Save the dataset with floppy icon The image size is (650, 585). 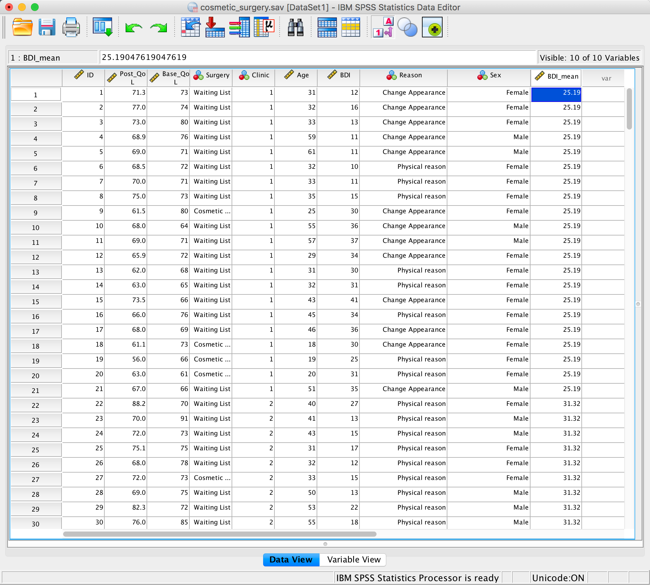point(47,27)
